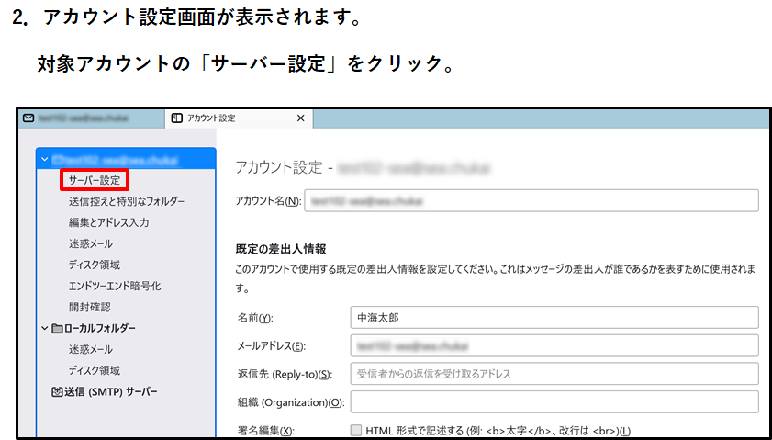The image size is (772, 440).
Task: Select 開封確認 in the sidebar
Action: [89, 307]
